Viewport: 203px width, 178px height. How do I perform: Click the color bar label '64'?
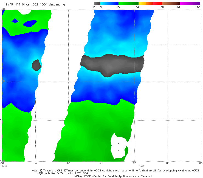point(179,7)
